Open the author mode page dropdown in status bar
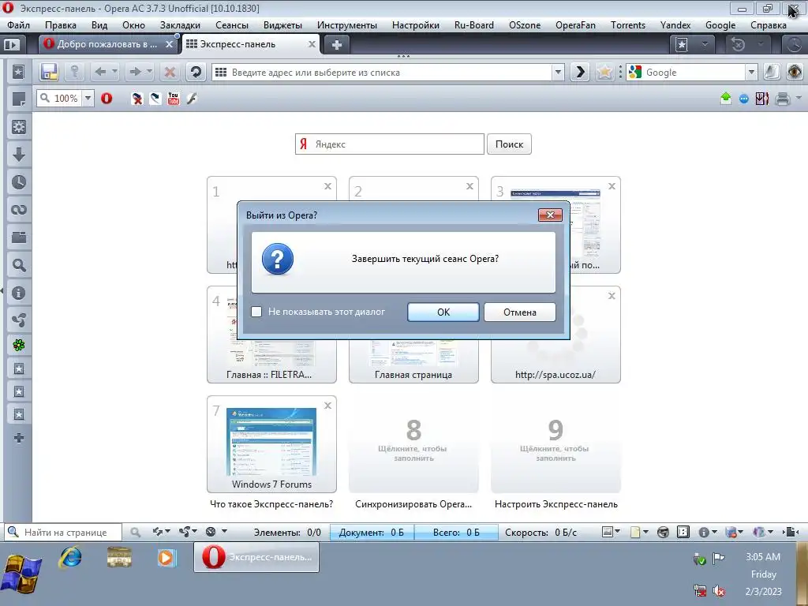 click(x=645, y=532)
